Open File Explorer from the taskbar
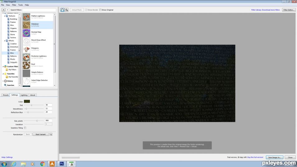 [23, 164]
